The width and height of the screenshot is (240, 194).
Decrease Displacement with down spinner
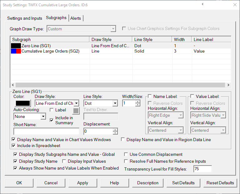coord(115,133)
